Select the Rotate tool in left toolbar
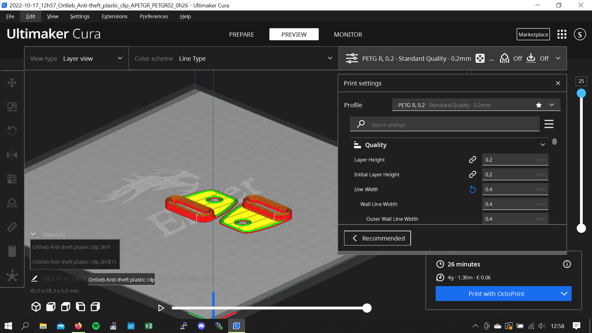This screenshot has height=333, width=592. [12, 131]
